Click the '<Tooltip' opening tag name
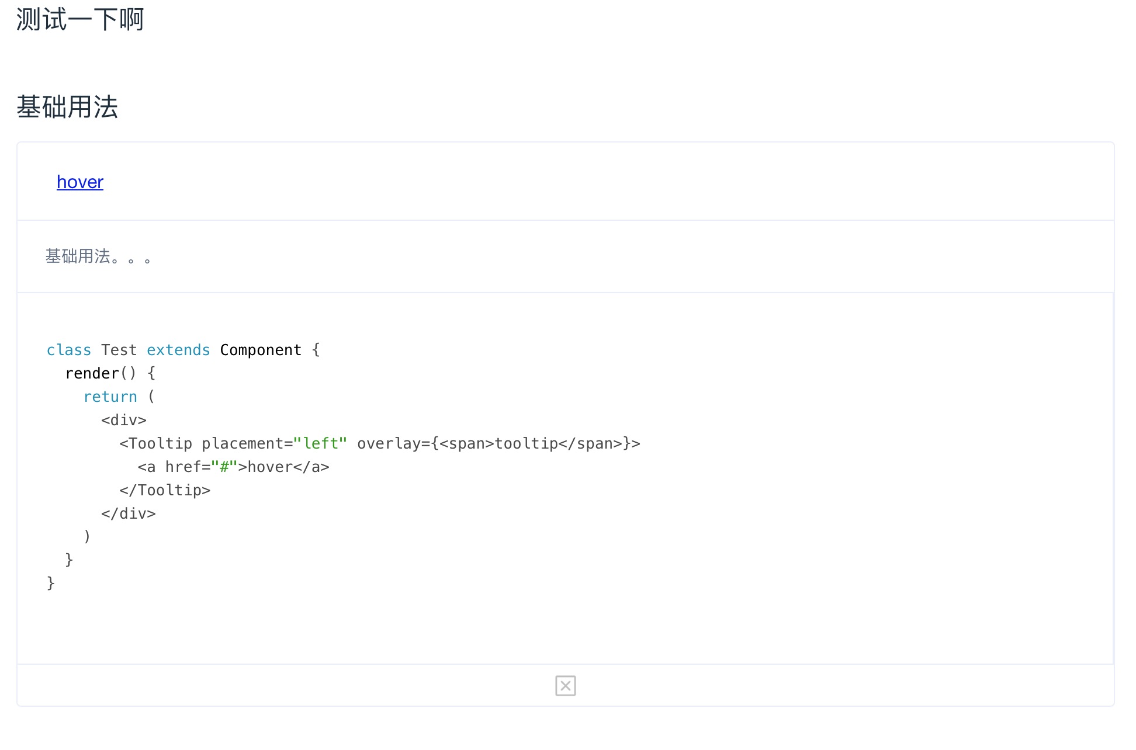The height and width of the screenshot is (750, 1136). click(156, 443)
